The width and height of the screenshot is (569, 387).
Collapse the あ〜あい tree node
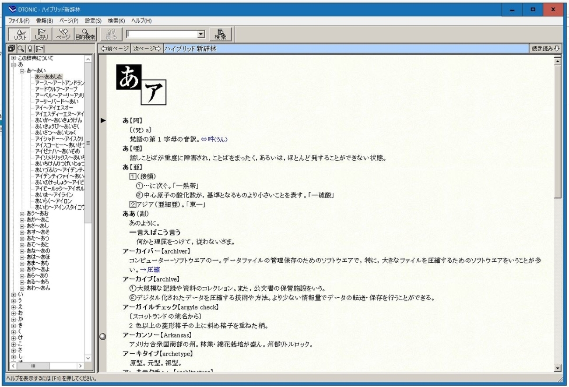(x=22, y=70)
